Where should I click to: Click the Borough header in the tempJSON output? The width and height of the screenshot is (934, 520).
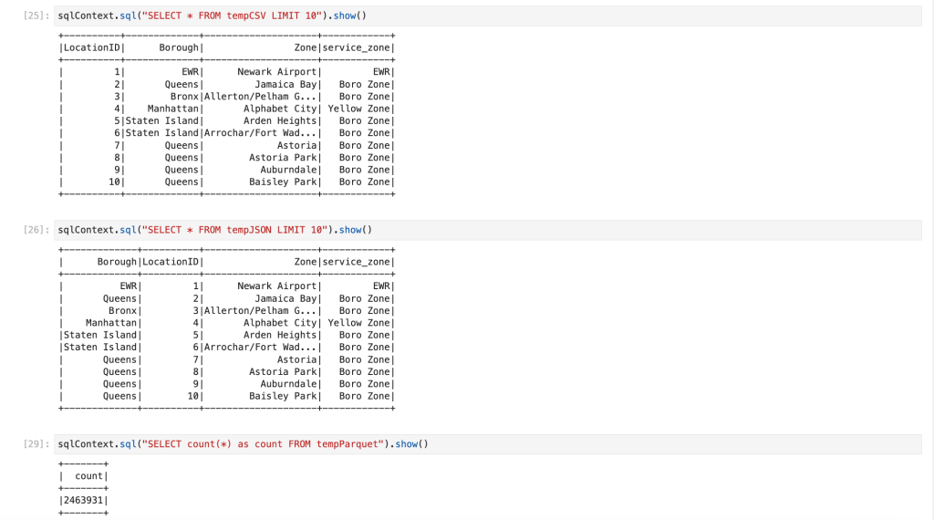[x=117, y=262]
